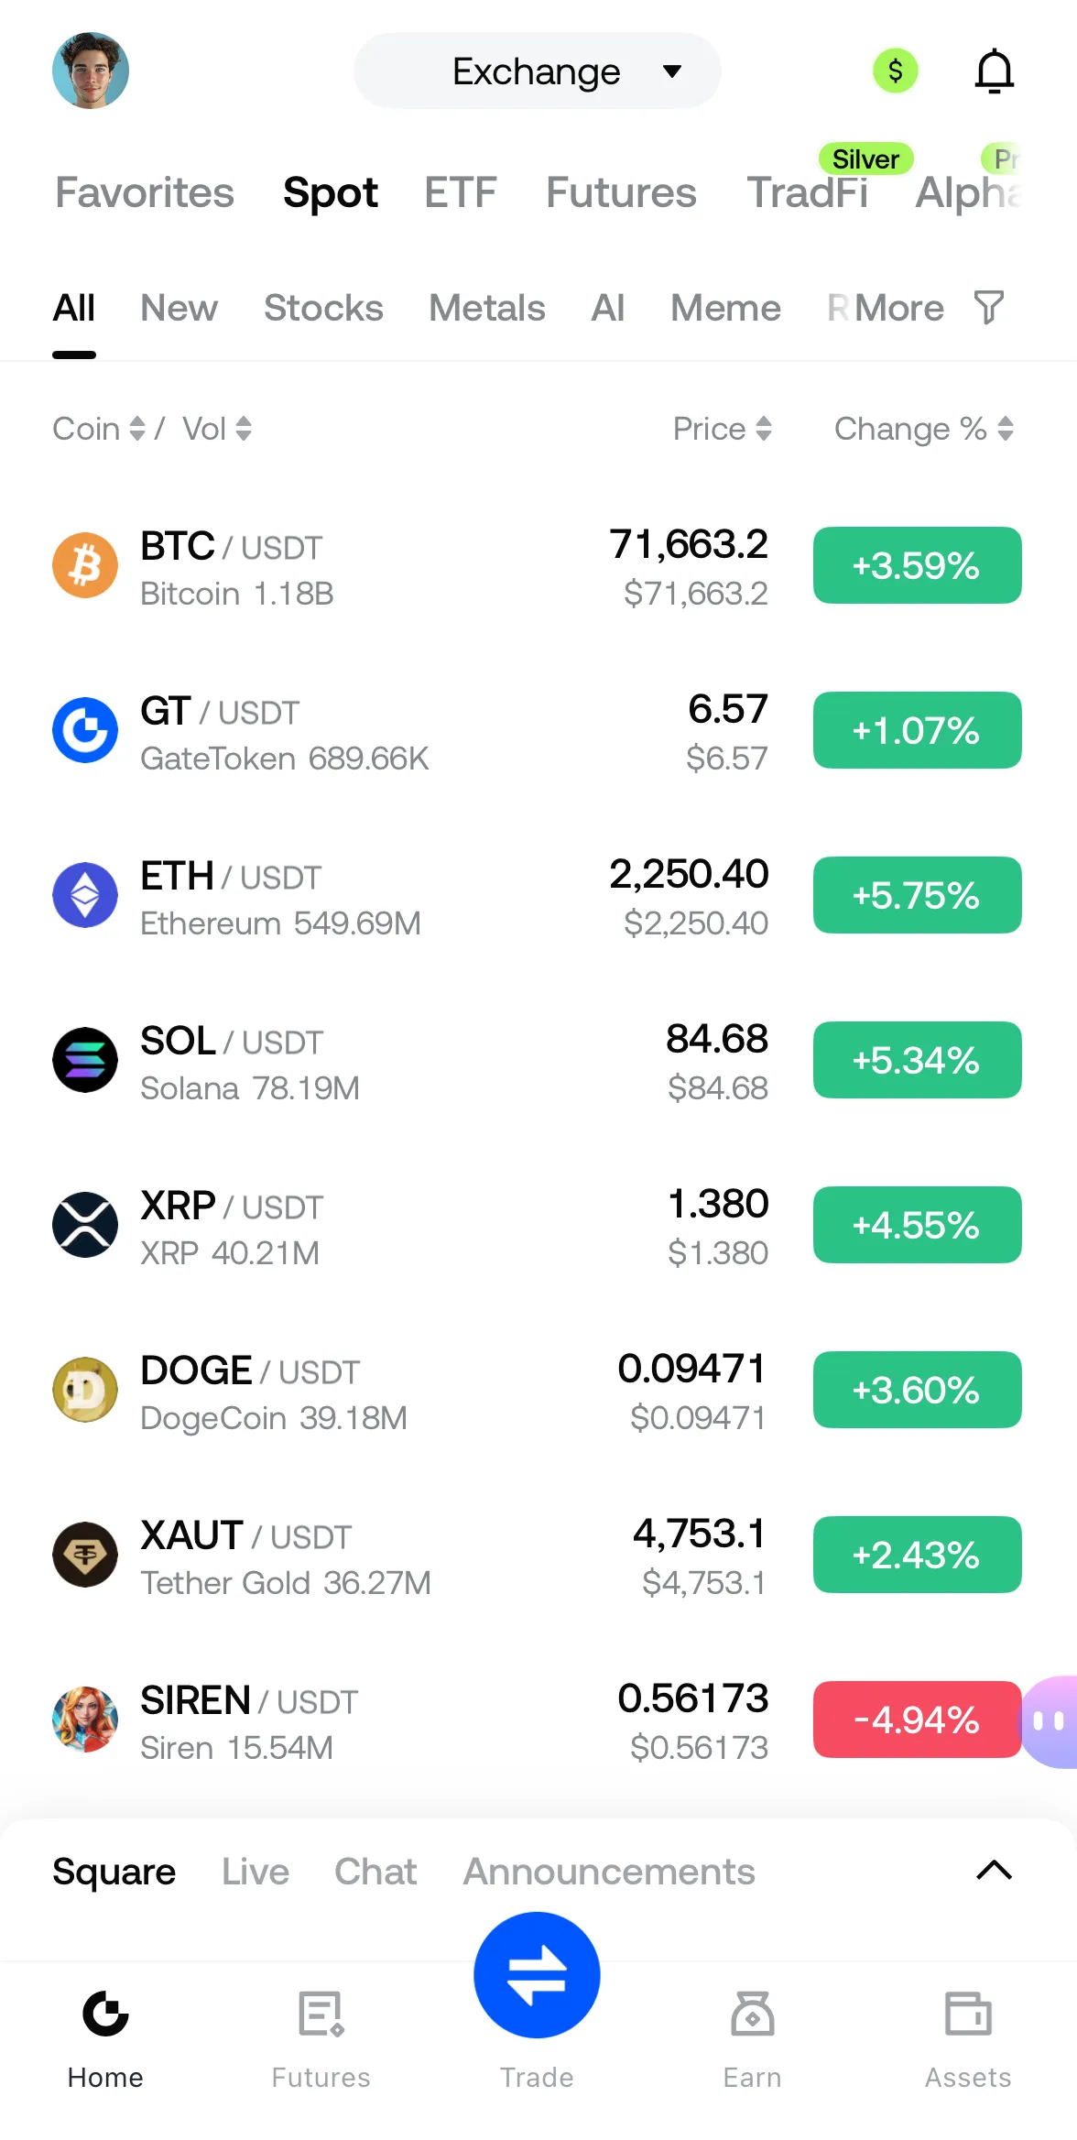Tap the purple floating assistant icon
Viewport: 1077px width, 2140px height.
coord(1051,1721)
